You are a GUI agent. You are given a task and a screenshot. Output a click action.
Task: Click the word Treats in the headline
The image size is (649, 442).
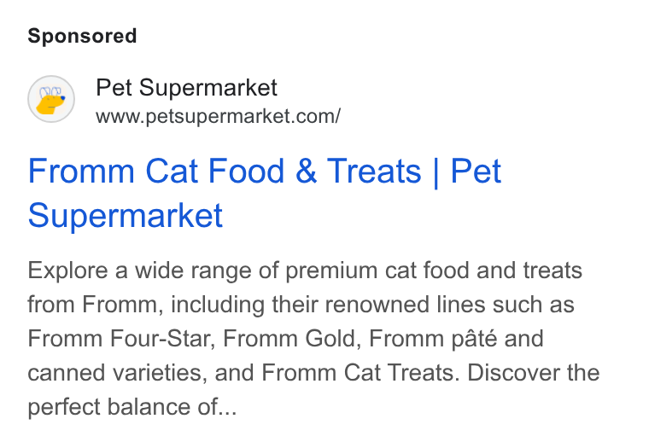(x=374, y=171)
